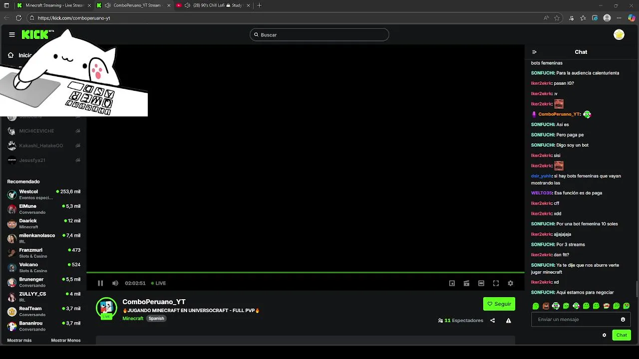Switch to ComboPeruano_YT Stream tab

(132, 5)
